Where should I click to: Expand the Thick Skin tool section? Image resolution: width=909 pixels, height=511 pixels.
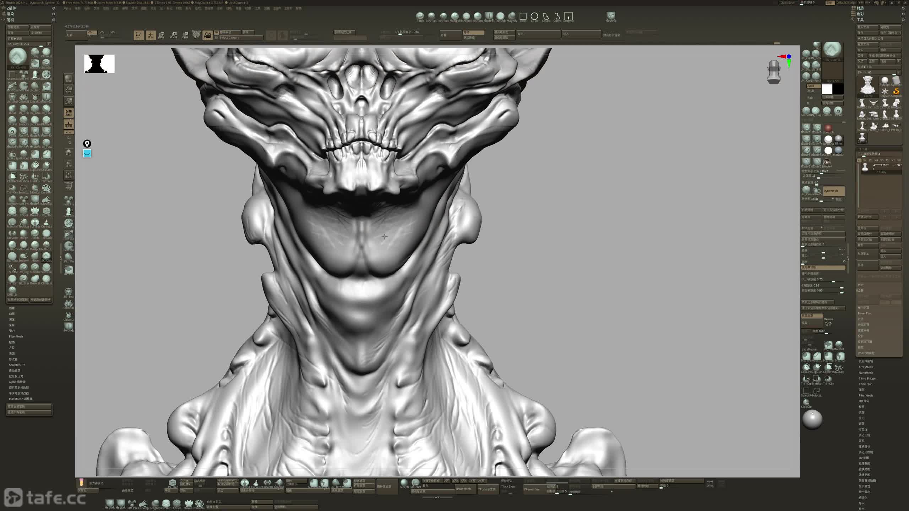(865, 384)
